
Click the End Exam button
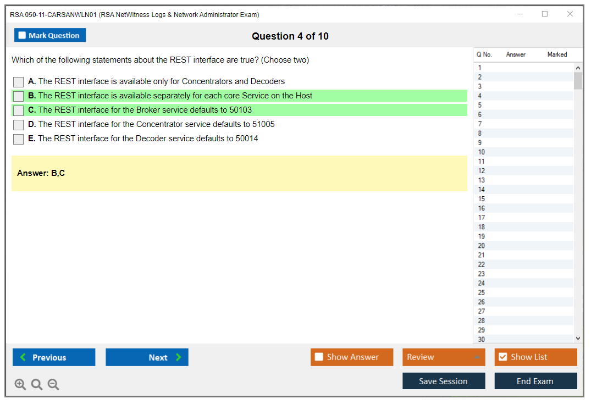(x=535, y=381)
